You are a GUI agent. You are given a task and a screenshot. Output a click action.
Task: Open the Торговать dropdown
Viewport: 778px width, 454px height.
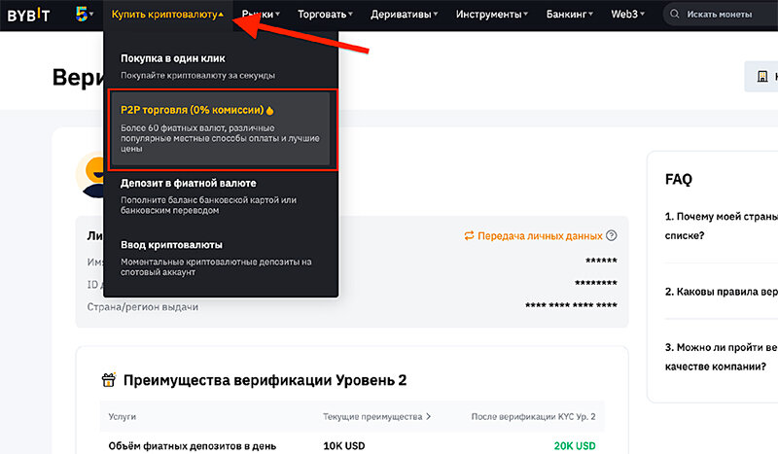click(x=325, y=15)
